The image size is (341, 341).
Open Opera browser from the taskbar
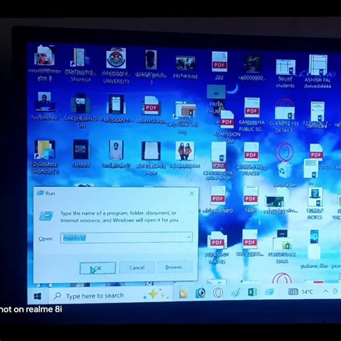[218, 292]
